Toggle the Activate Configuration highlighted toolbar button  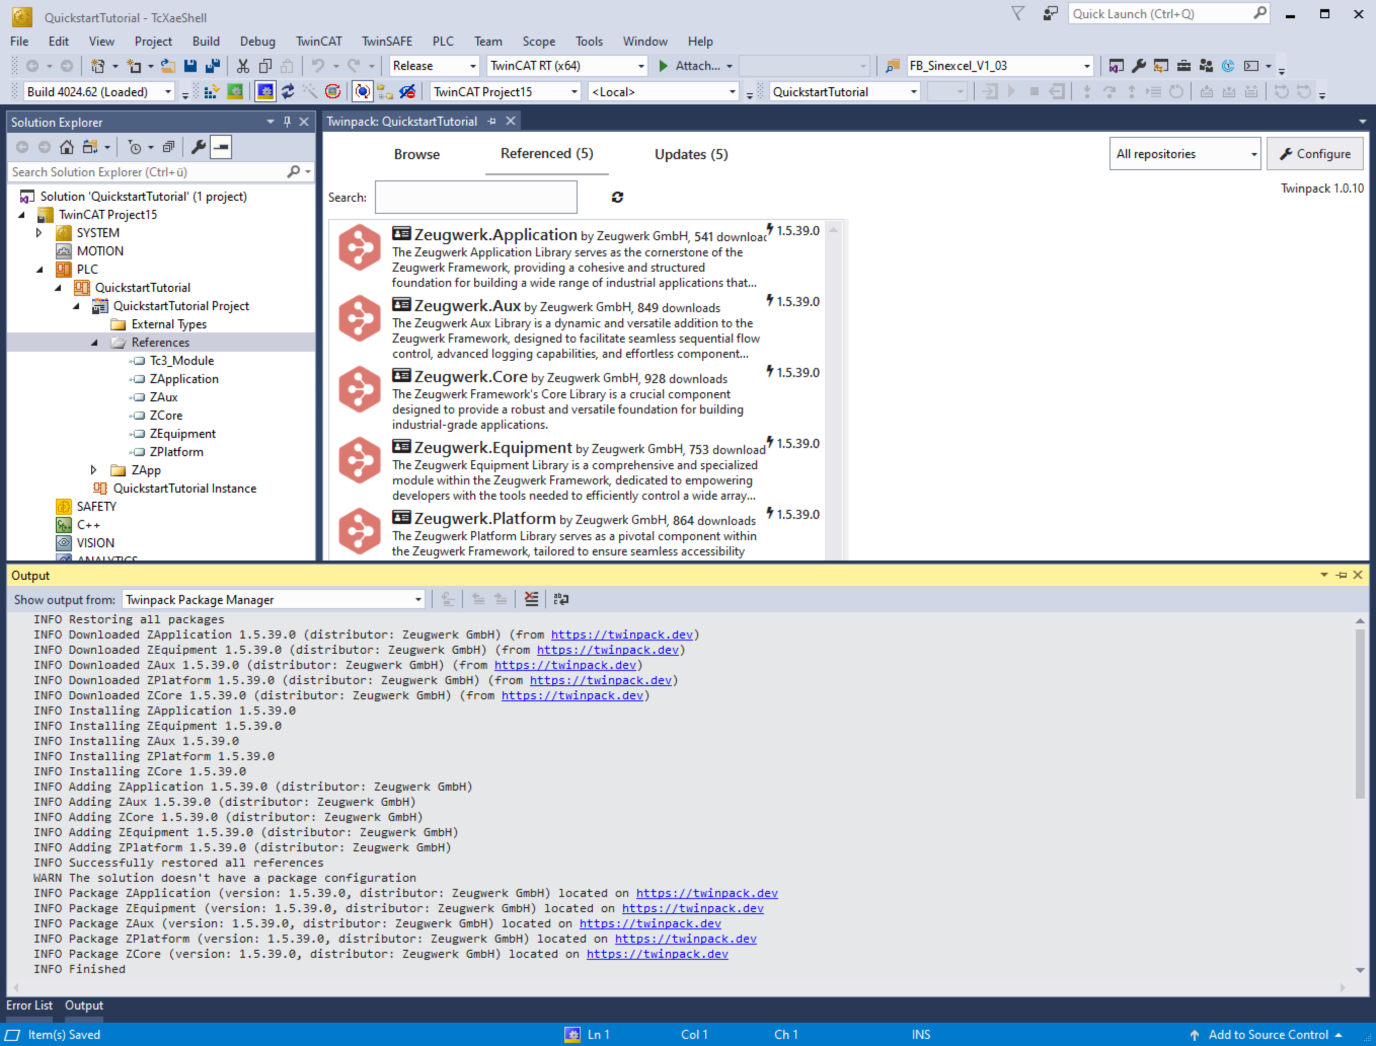click(265, 92)
